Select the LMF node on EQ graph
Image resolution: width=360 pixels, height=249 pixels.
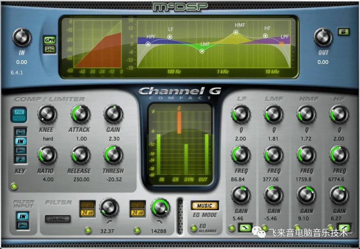[x=202, y=51]
